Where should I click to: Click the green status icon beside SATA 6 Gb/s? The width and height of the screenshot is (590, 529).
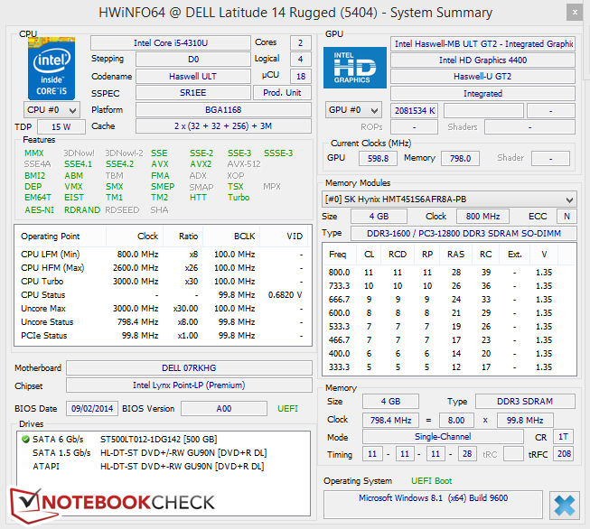[x=25, y=439]
